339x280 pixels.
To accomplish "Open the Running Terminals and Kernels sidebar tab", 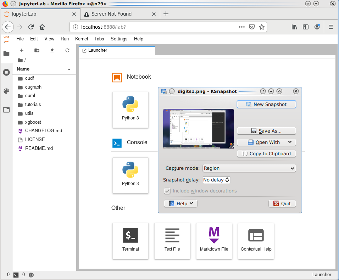I will pos(6,72).
